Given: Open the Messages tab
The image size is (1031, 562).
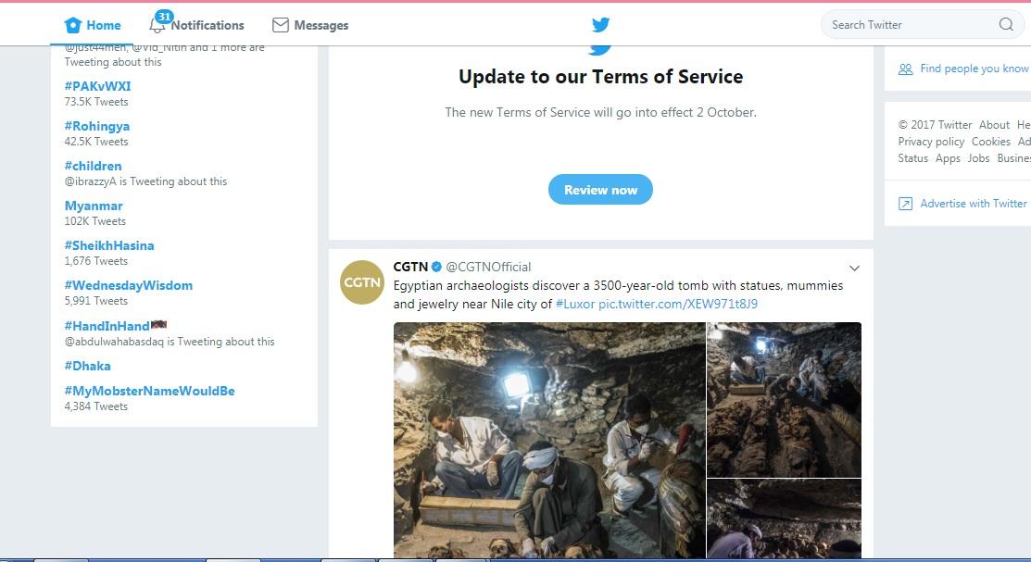Looking at the screenshot, I should point(321,25).
